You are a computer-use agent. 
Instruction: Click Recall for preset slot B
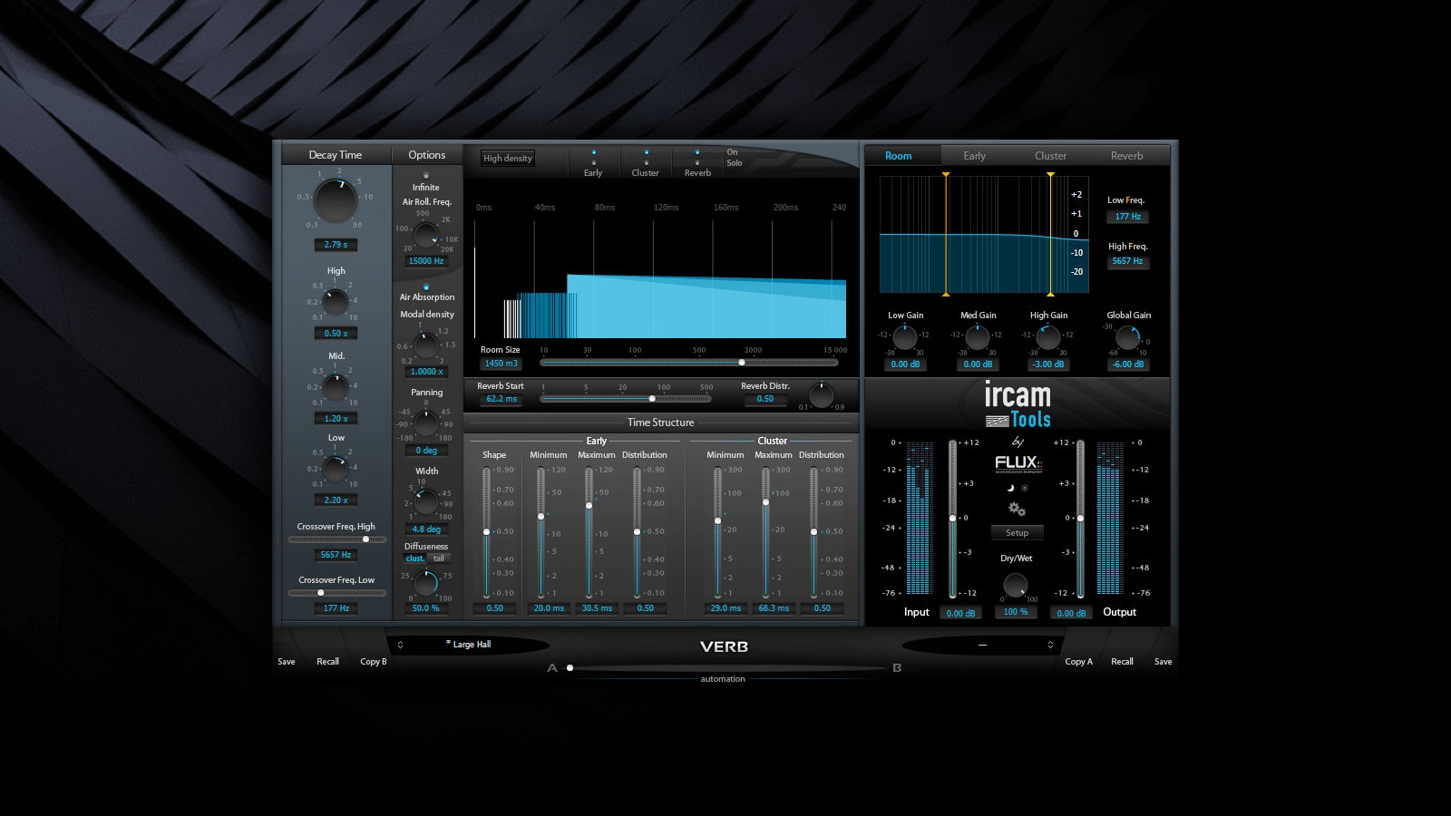click(1122, 662)
